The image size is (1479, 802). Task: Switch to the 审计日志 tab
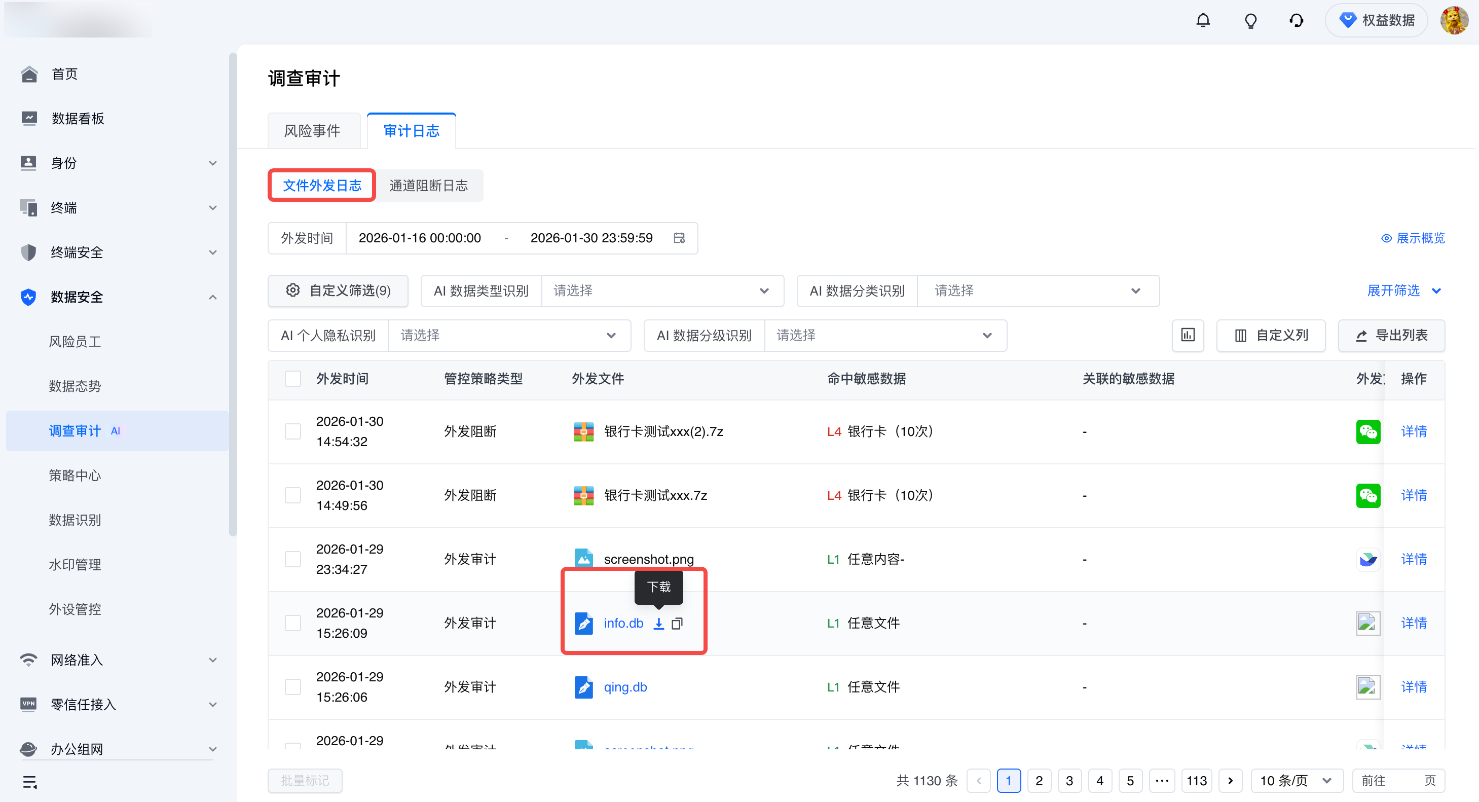pyautogui.click(x=411, y=131)
